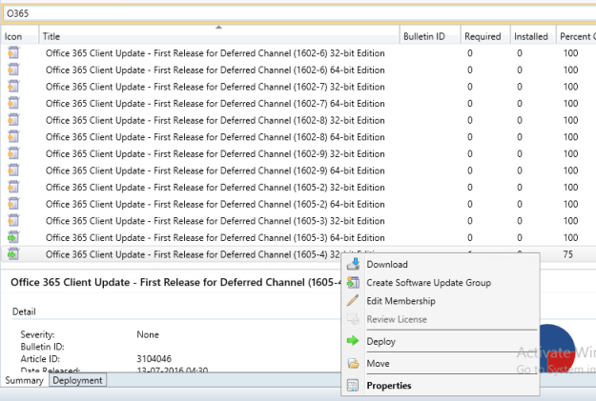Click the update icon for 1602-8 32-bit Edition row
This screenshot has width=596, height=401.
pos(13,120)
